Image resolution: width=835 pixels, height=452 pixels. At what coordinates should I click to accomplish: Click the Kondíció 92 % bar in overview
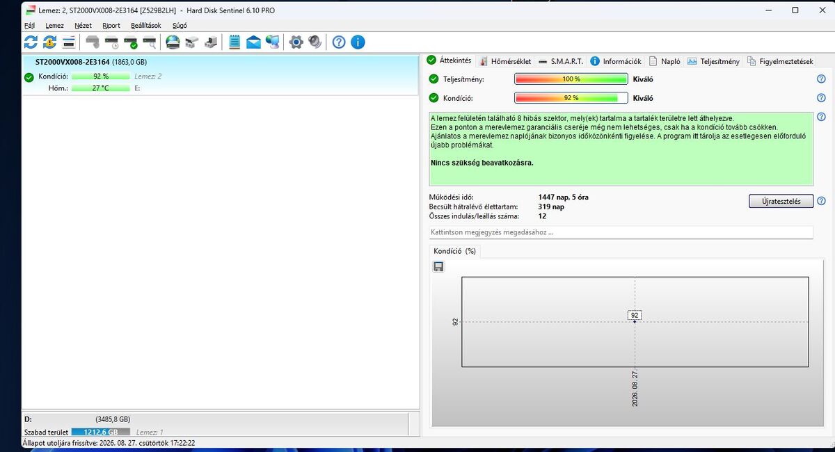click(571, 98)
